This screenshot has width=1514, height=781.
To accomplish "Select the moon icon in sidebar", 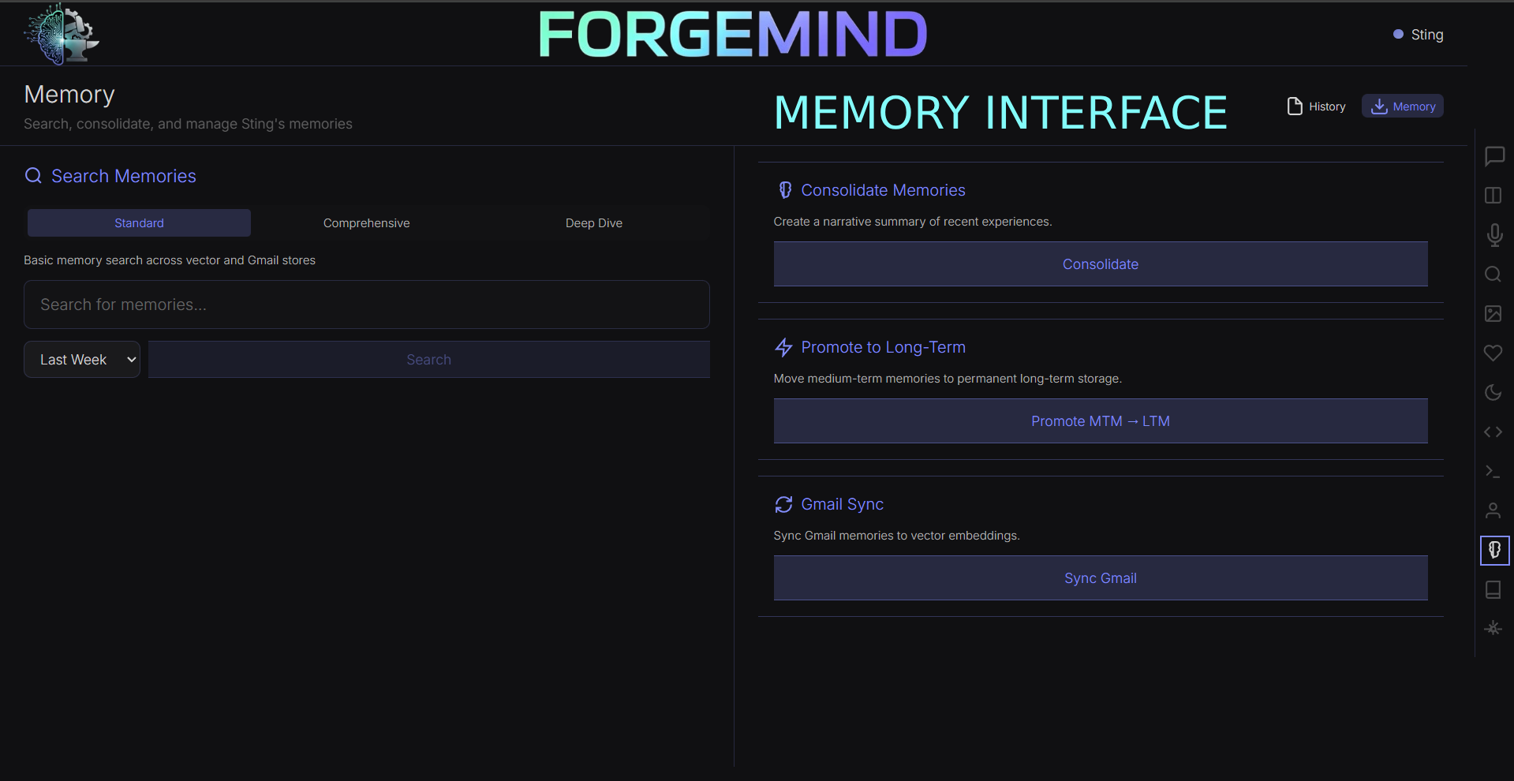I will [1493, 393].
